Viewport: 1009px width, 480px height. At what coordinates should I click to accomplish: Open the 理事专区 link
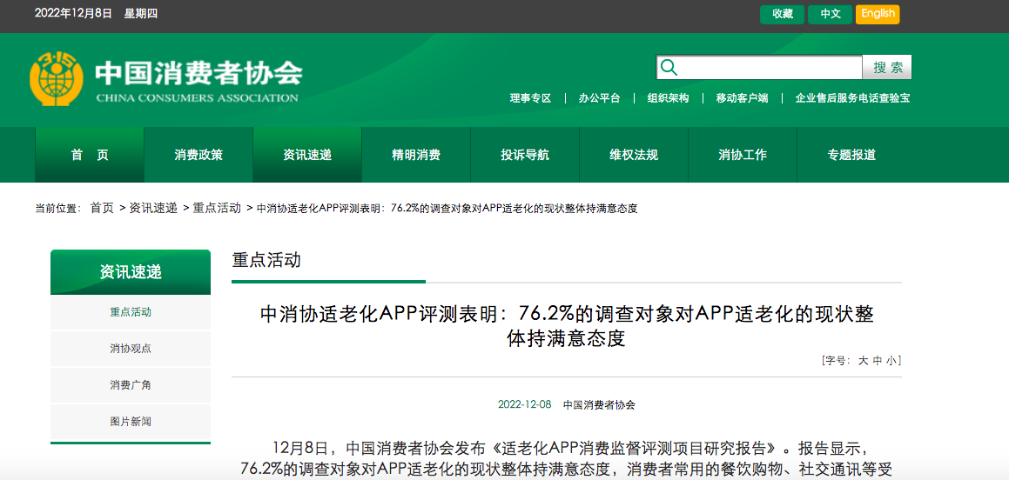(x=531, y=98)
